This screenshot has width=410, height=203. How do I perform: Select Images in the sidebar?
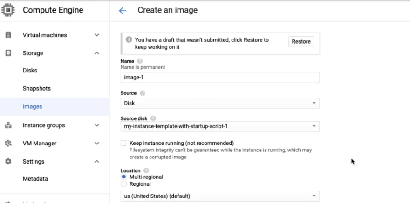(x=55, y=106)
